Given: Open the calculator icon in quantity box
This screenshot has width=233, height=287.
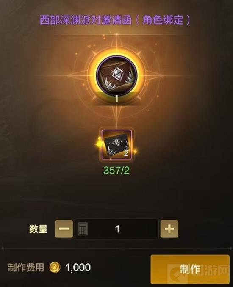Looking at the screenshot, I should coord(83,229).
